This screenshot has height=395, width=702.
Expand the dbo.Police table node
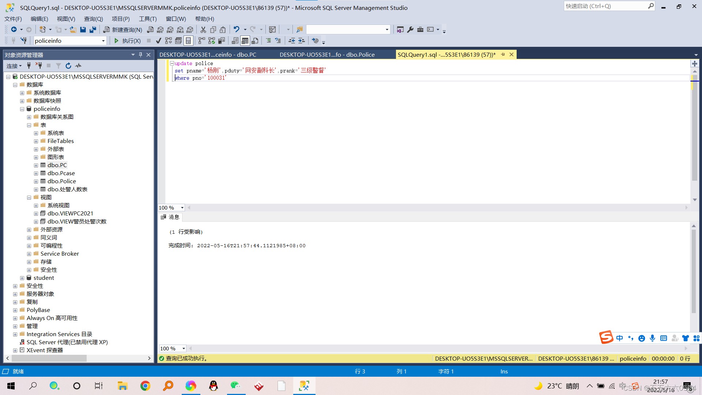[x=36, y=181]
